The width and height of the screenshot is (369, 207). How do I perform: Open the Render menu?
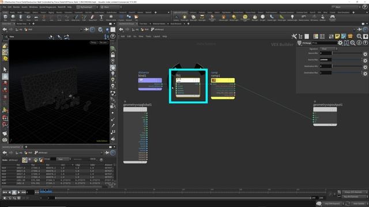tap(16, 7)
